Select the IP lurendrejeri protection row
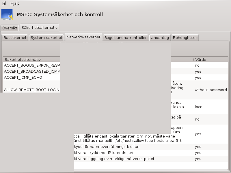231x173 pixels. (115, 153)
